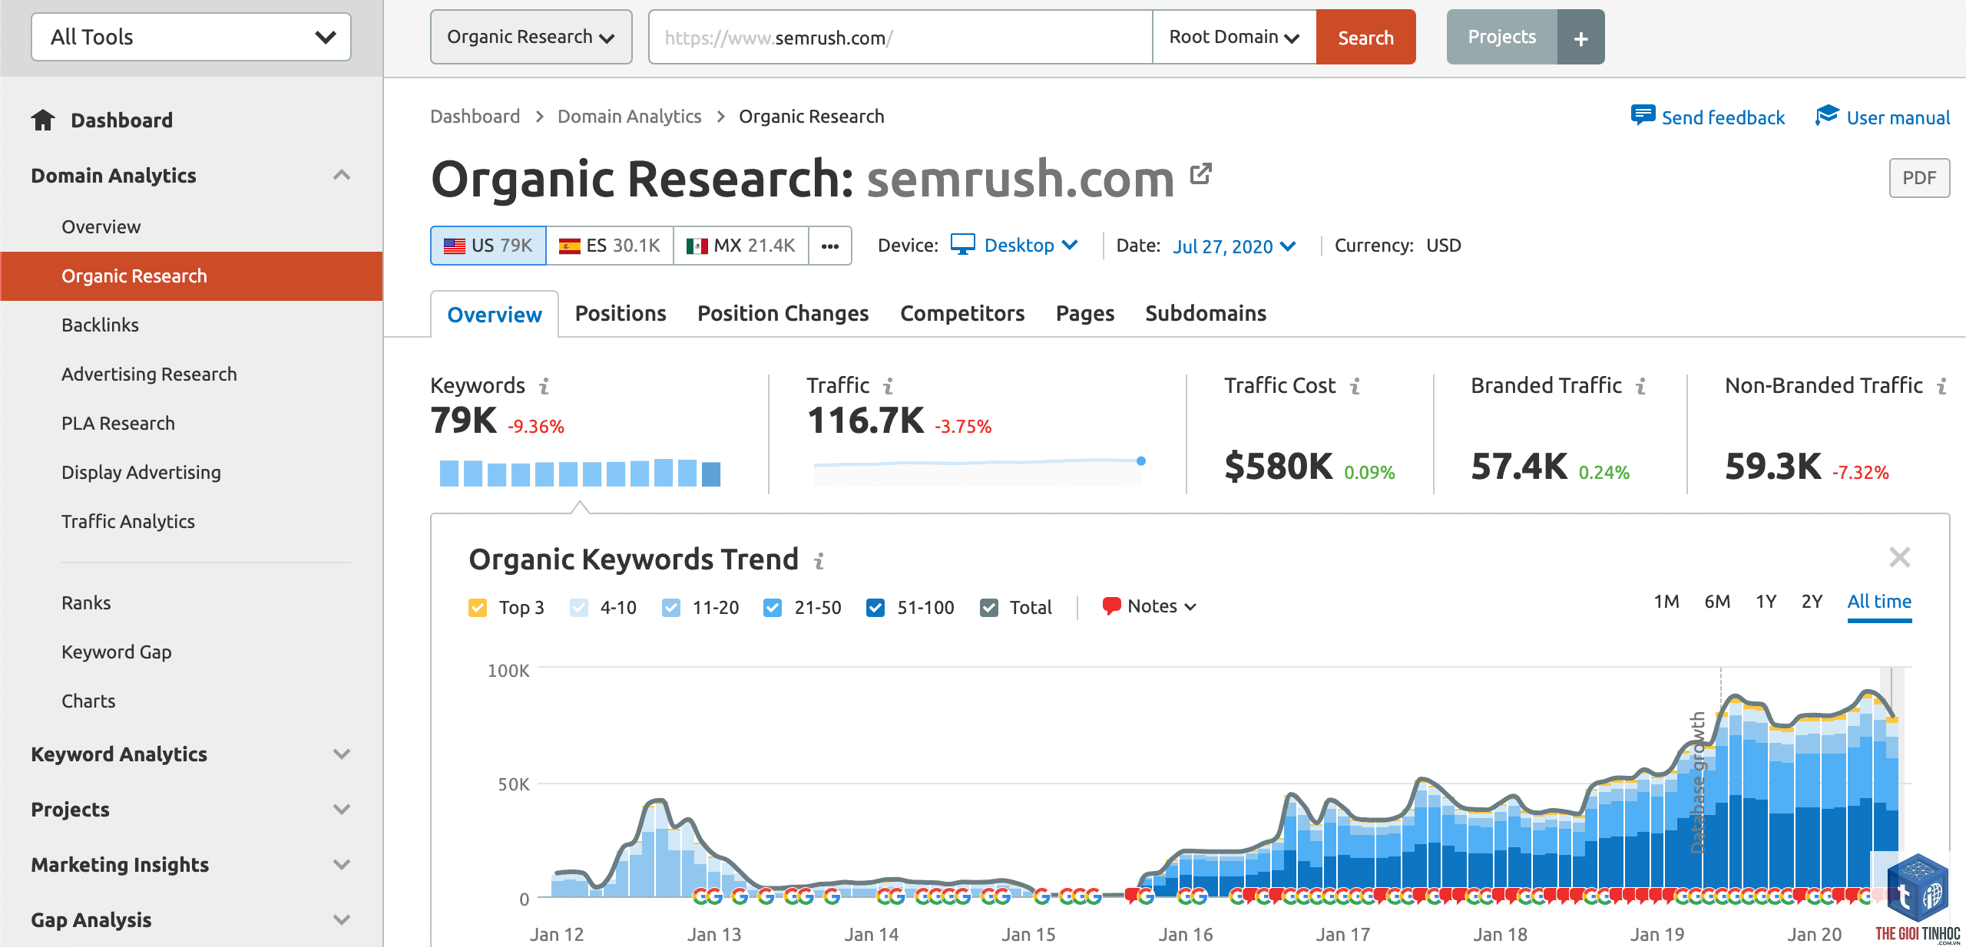Click Domain Analytics breadcrumb link
The image size is (1966, 947).
[x=629, y=117]
